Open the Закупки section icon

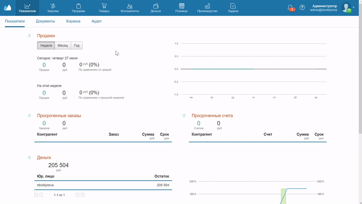coord(53,6)
